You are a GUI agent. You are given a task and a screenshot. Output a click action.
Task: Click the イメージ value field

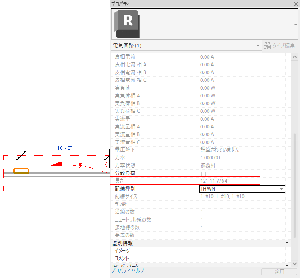(242, 251)
